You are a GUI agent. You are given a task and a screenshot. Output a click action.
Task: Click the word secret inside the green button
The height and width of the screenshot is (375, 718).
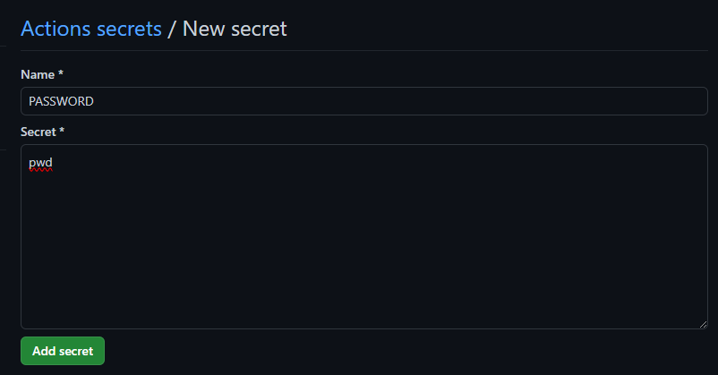coord(76,351)
